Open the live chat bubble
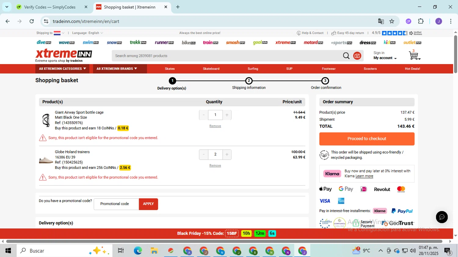This screenshot has width=458, height=257. (442, 217)
